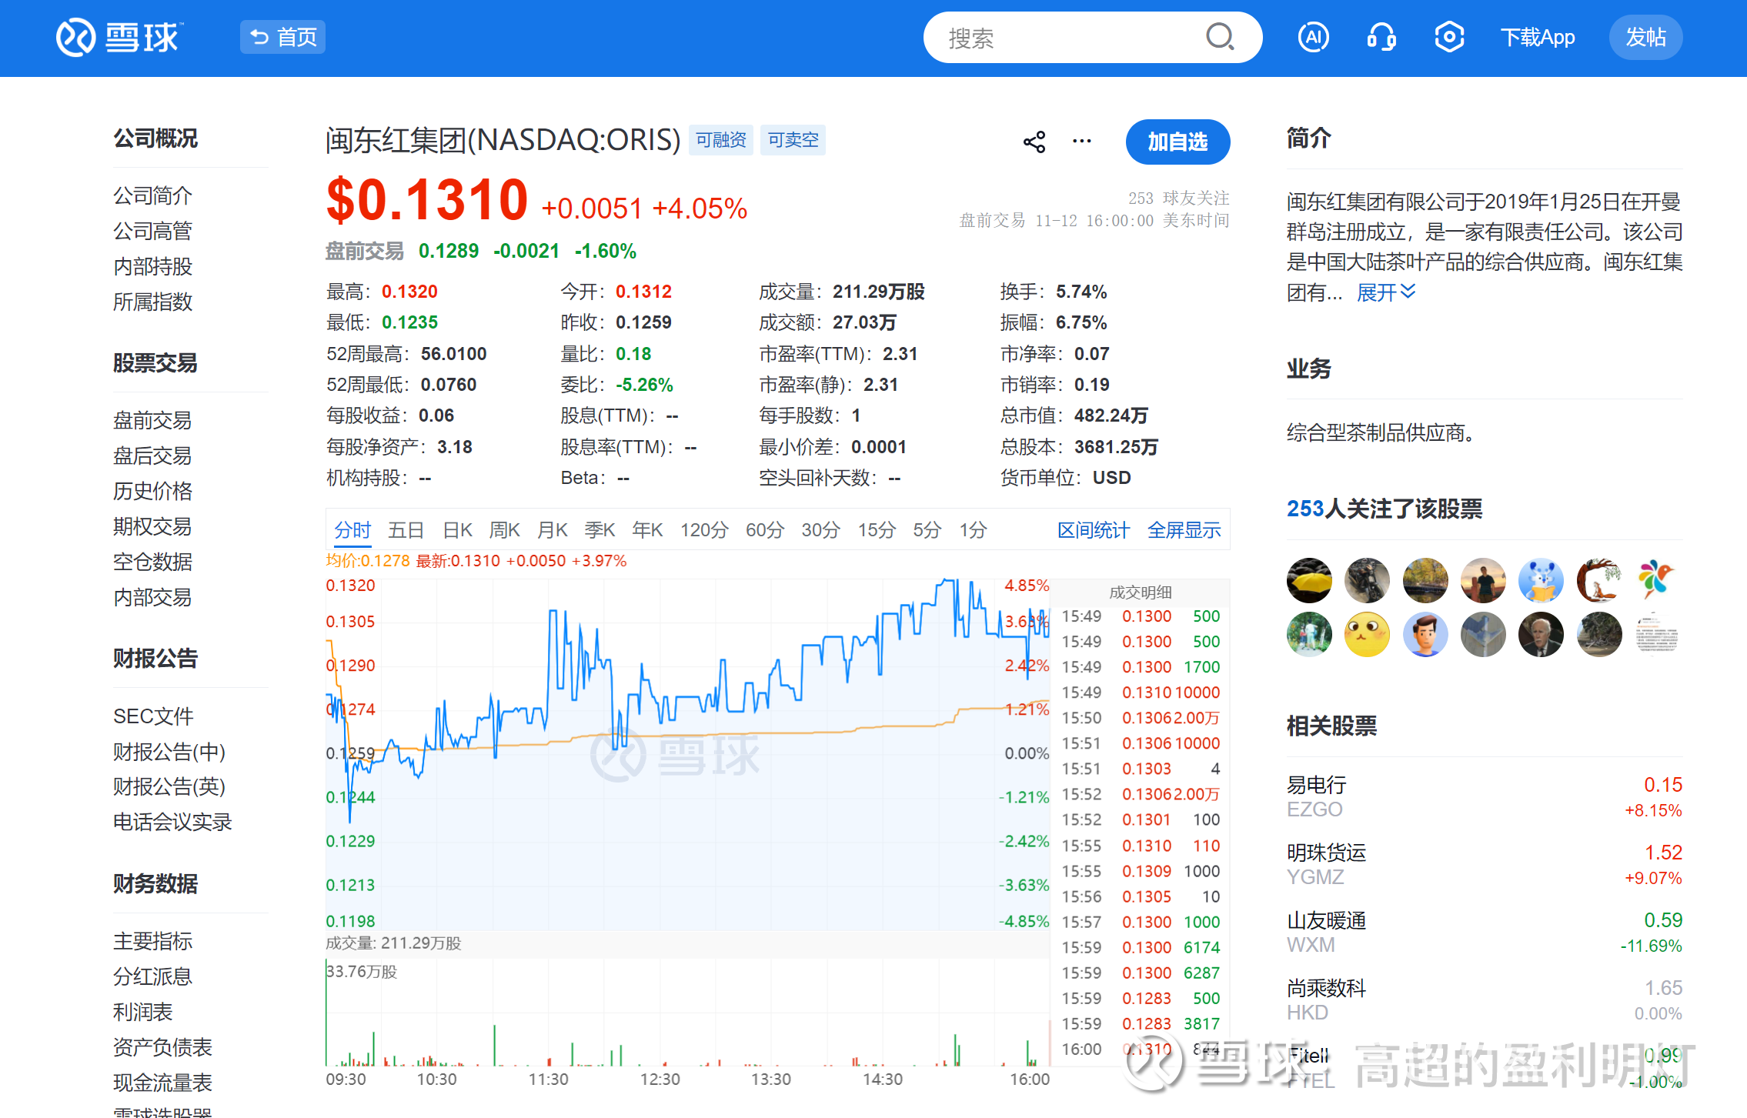Open the AI assistant icon
This screenshot has height=1118, width=1747.
[1313, 37]
